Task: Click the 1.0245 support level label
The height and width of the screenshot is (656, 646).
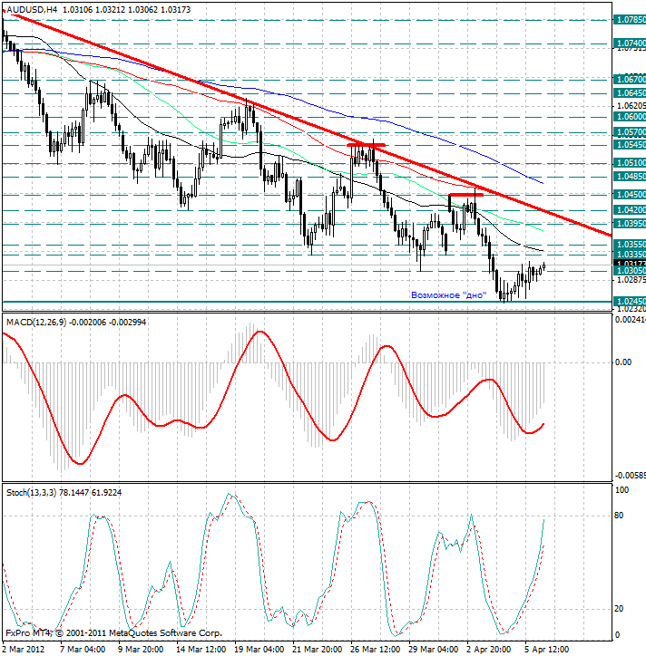Action: pos(630,301)
